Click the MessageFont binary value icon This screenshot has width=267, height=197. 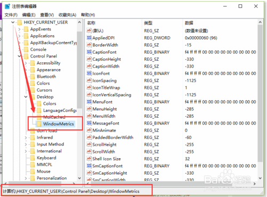89,123
